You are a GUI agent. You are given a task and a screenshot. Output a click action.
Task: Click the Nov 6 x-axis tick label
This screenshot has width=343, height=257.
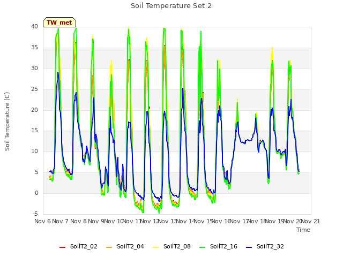[42, 221]
